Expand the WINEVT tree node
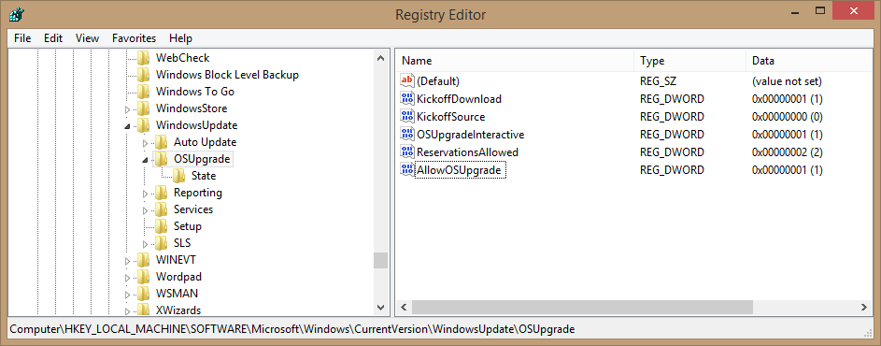This screenshot has height=346, width=881. (128, 261)
